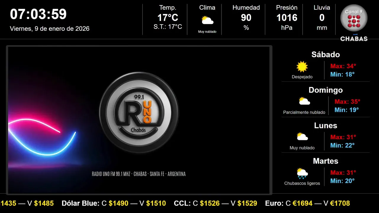Click the CCL buy price $1526

[210, 203]
